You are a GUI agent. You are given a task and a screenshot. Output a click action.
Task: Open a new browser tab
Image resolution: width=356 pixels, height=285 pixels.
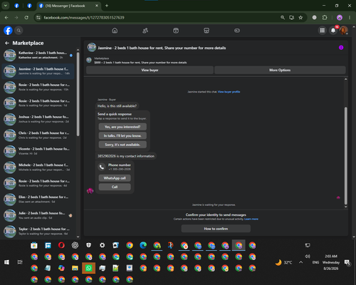[107, 6]
